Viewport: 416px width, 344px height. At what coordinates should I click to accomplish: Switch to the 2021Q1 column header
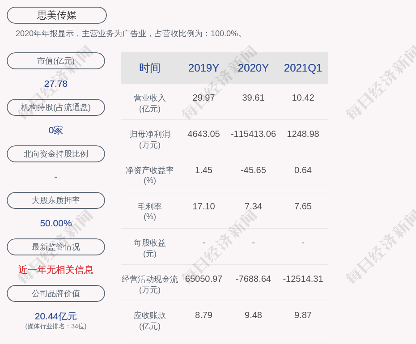pos(303,68)
